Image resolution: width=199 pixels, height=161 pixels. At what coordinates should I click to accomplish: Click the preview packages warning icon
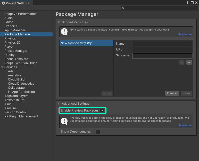[64, 121]
